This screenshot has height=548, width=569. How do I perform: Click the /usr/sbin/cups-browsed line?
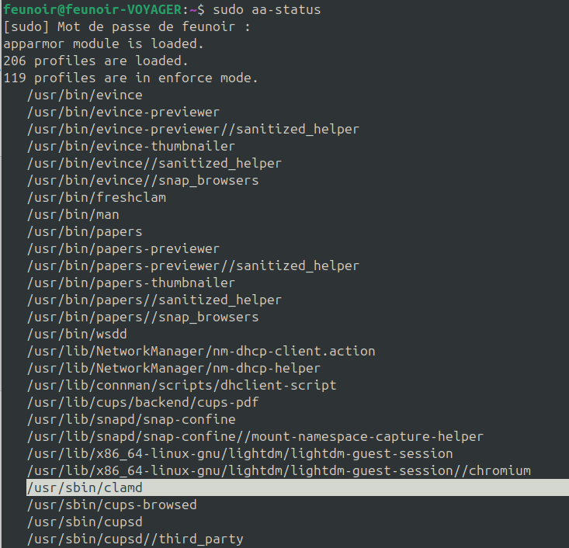click(x=111, y=505)
